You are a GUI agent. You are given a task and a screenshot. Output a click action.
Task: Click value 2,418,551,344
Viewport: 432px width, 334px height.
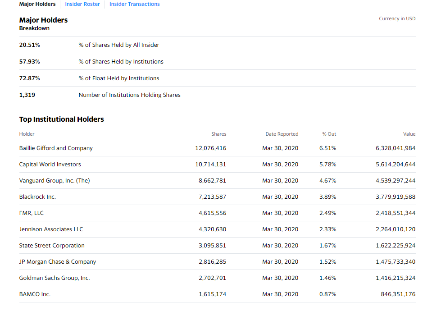pyautogui.click(x=396, y=213)
